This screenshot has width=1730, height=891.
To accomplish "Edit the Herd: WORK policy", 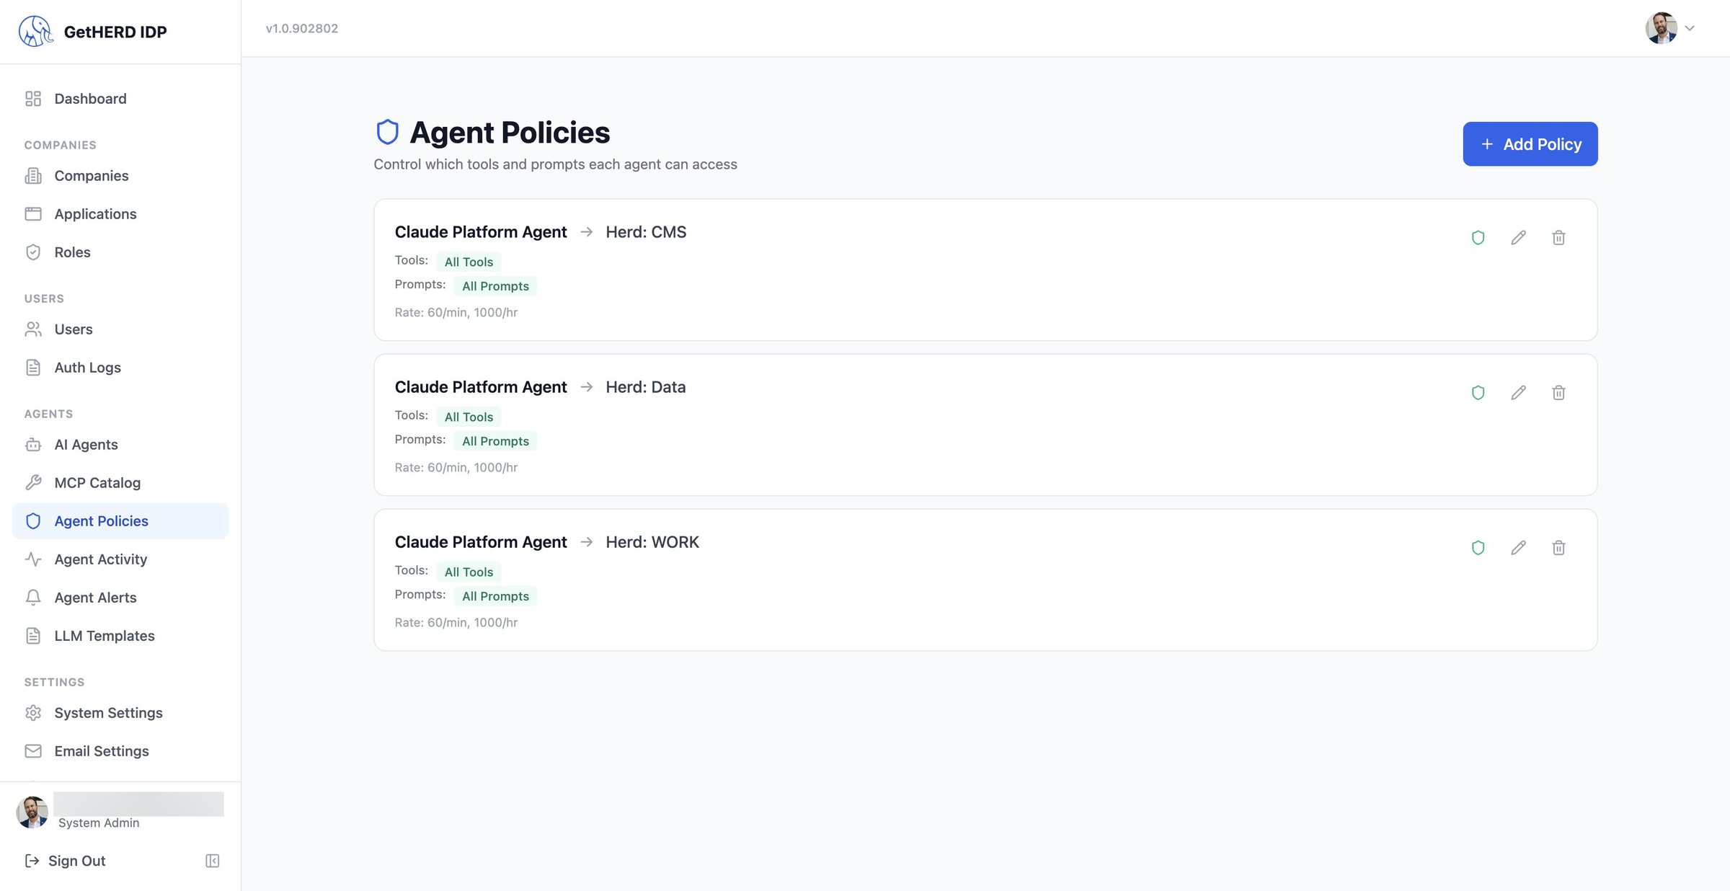I will click(1518, 548).
